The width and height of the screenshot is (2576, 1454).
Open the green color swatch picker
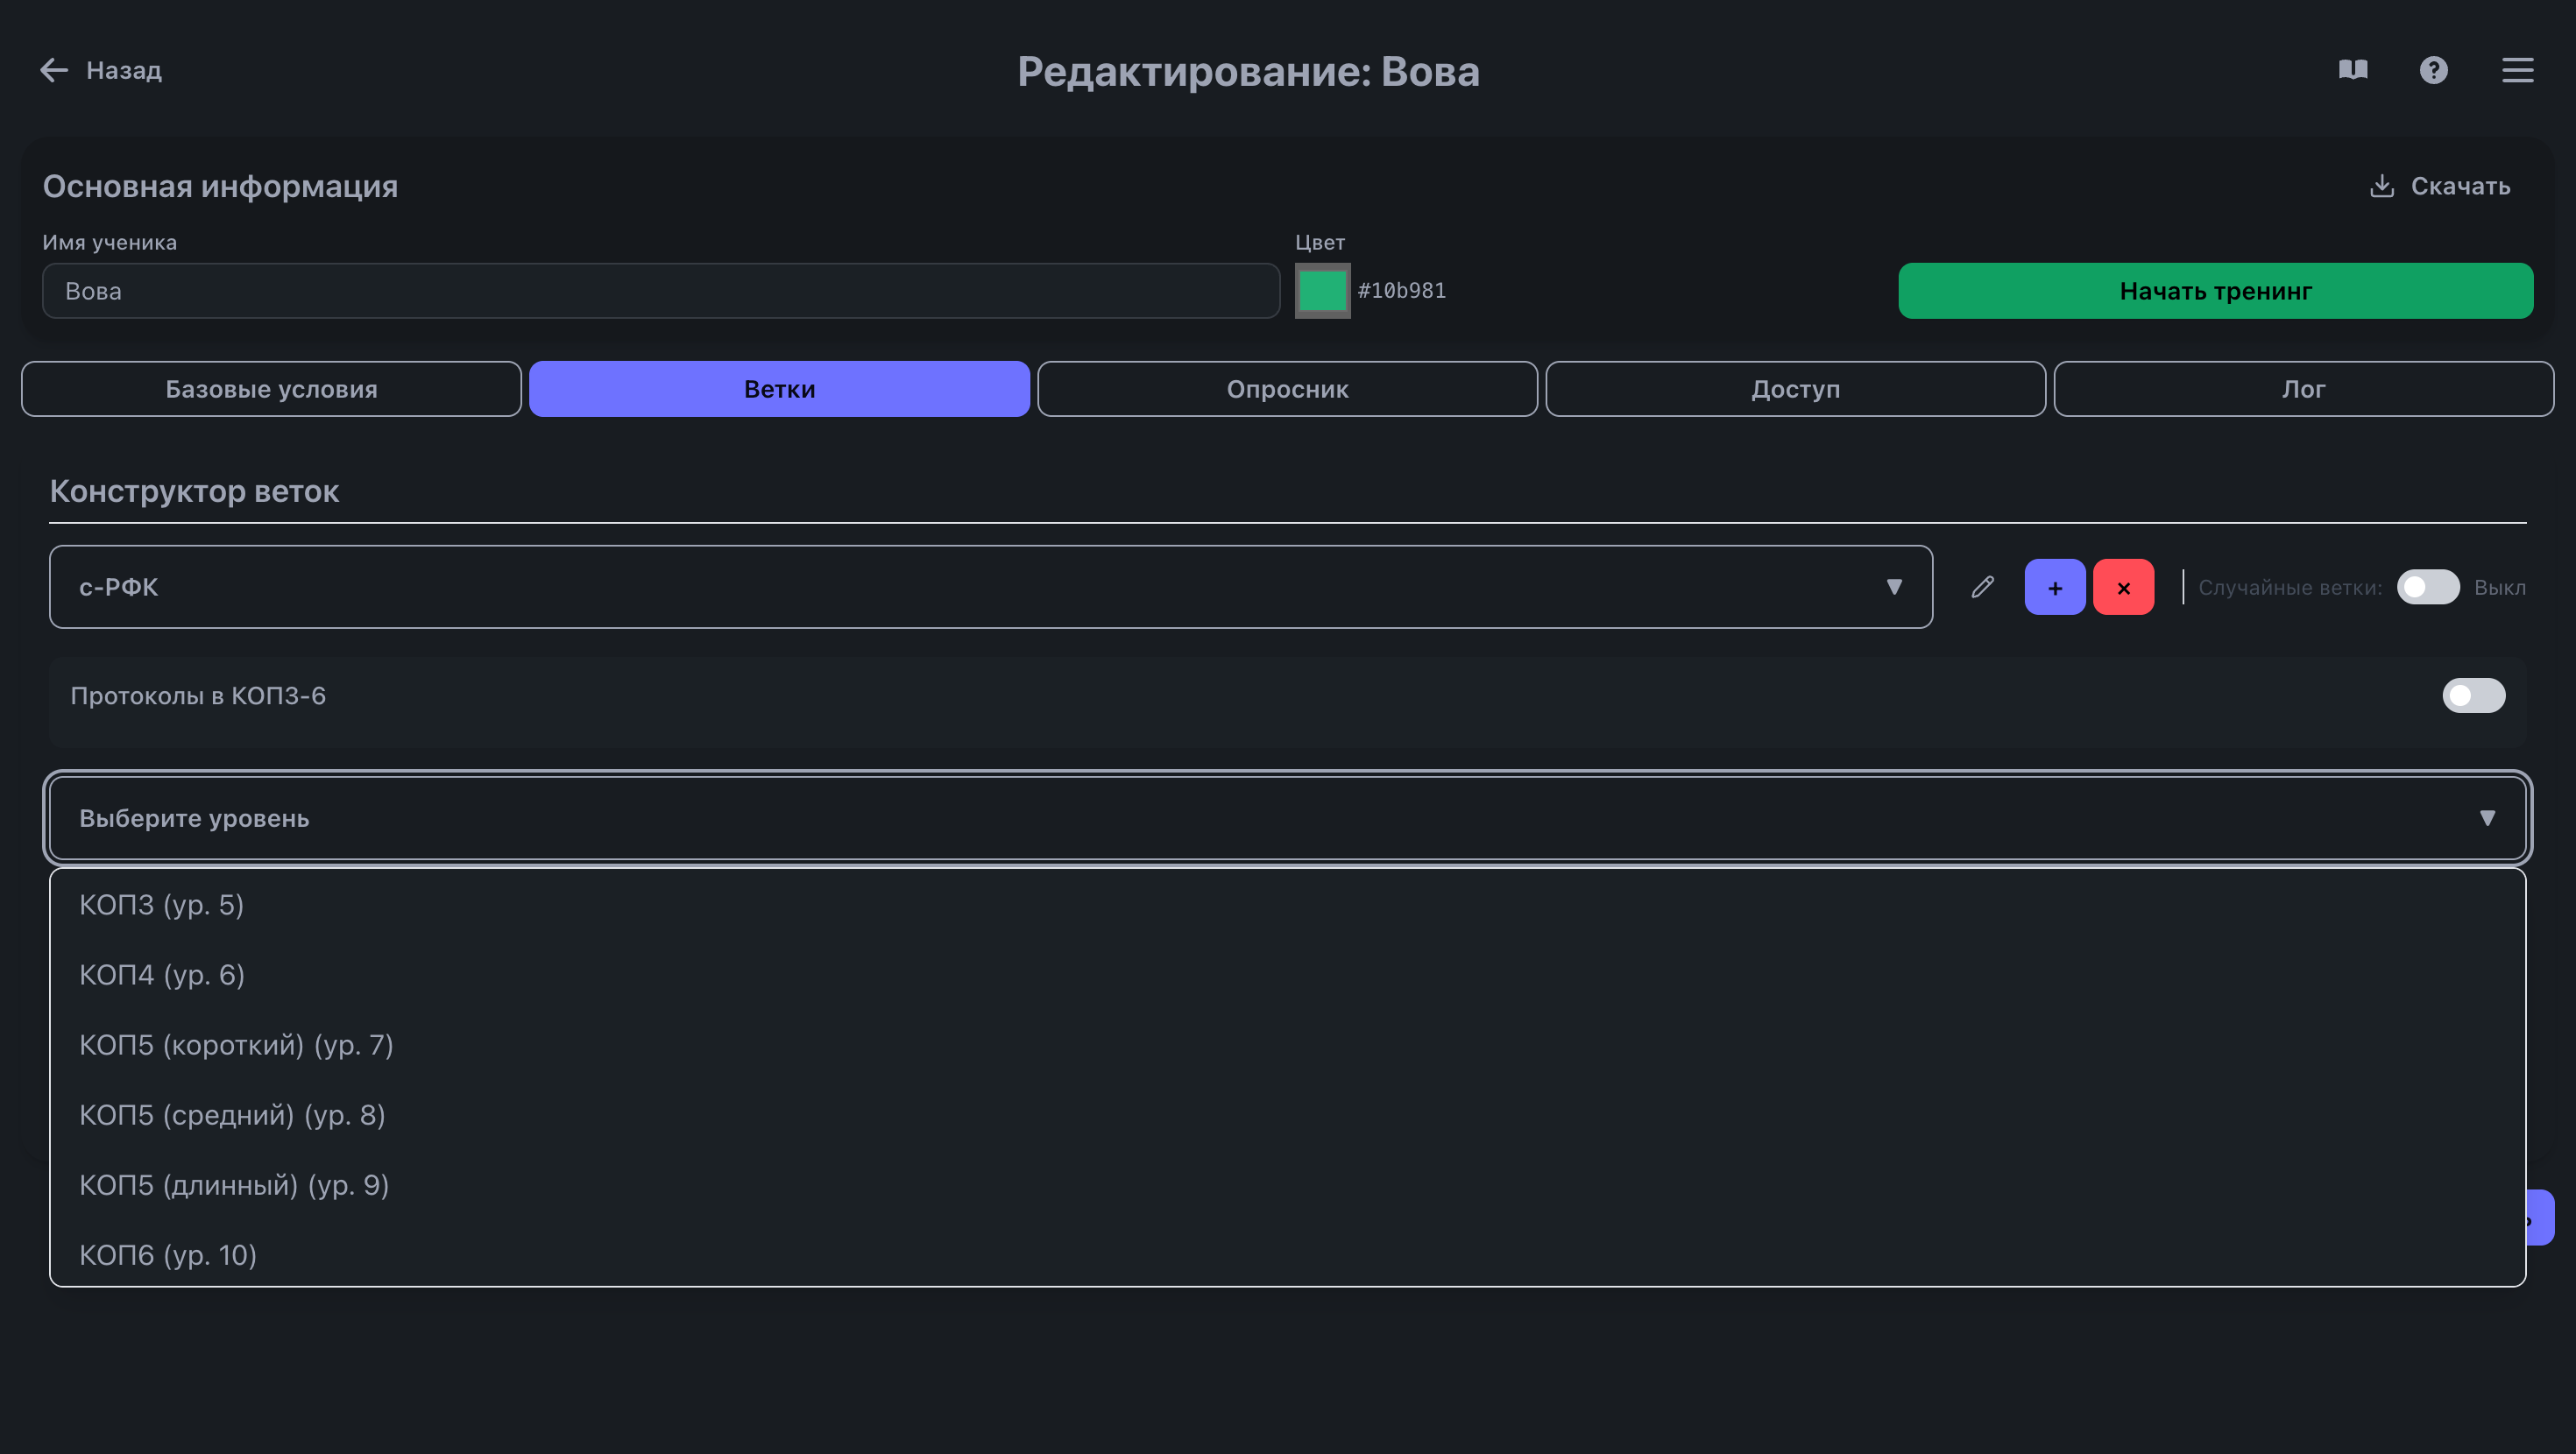(1322, 291)
